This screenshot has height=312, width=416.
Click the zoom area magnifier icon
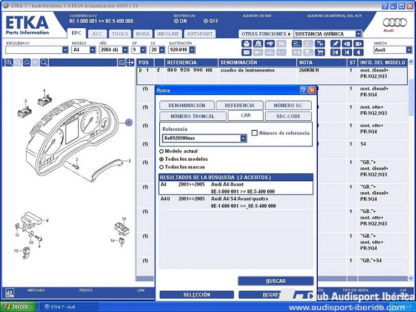click(27, 63)
